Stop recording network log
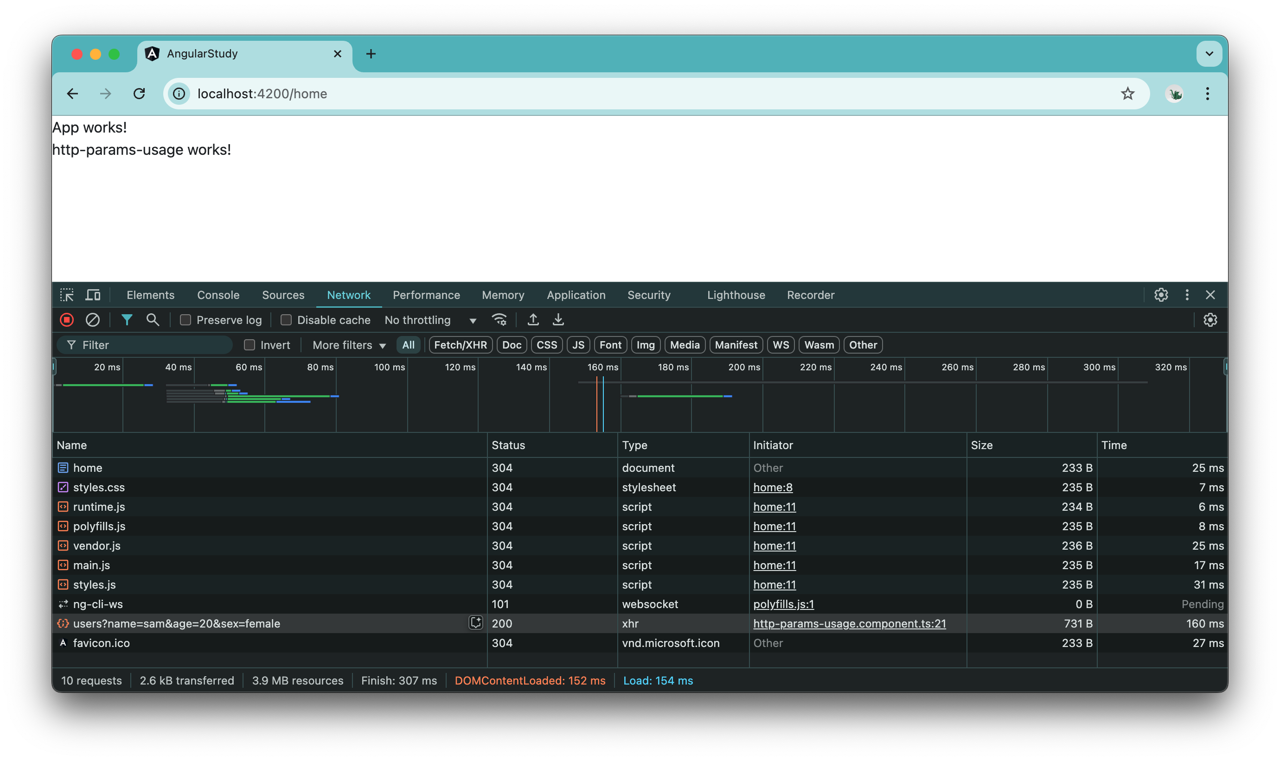The width and height of the screenshot is (1280, 761). point(67,320)
